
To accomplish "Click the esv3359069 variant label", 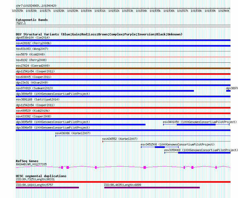I will coord(201,150).
